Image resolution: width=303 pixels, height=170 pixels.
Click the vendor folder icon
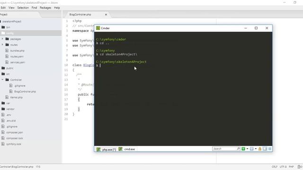[3, 109]
